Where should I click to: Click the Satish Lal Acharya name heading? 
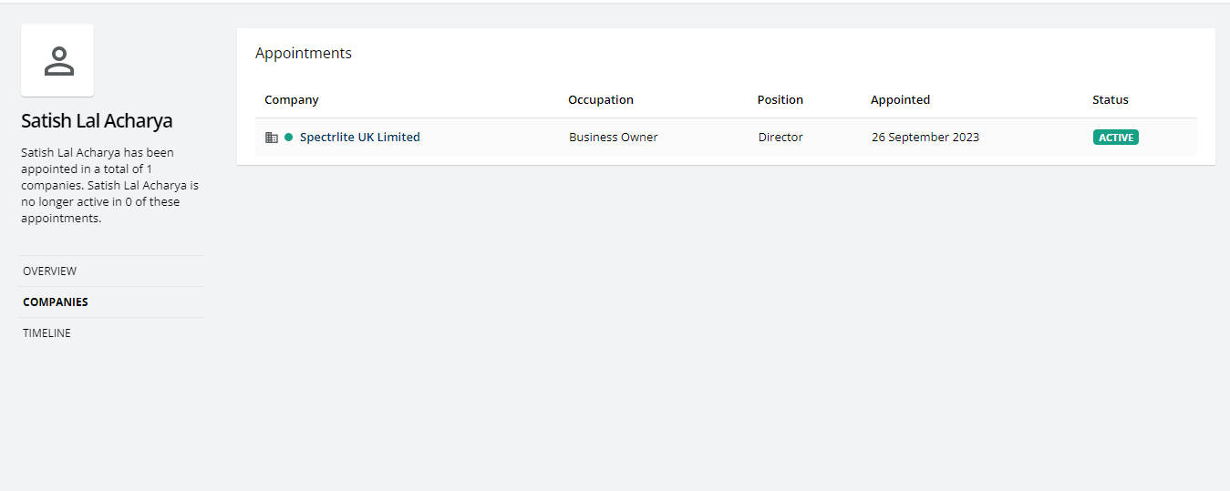97,121
